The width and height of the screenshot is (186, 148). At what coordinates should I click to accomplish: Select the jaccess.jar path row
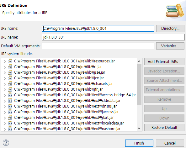click(66, 112)
